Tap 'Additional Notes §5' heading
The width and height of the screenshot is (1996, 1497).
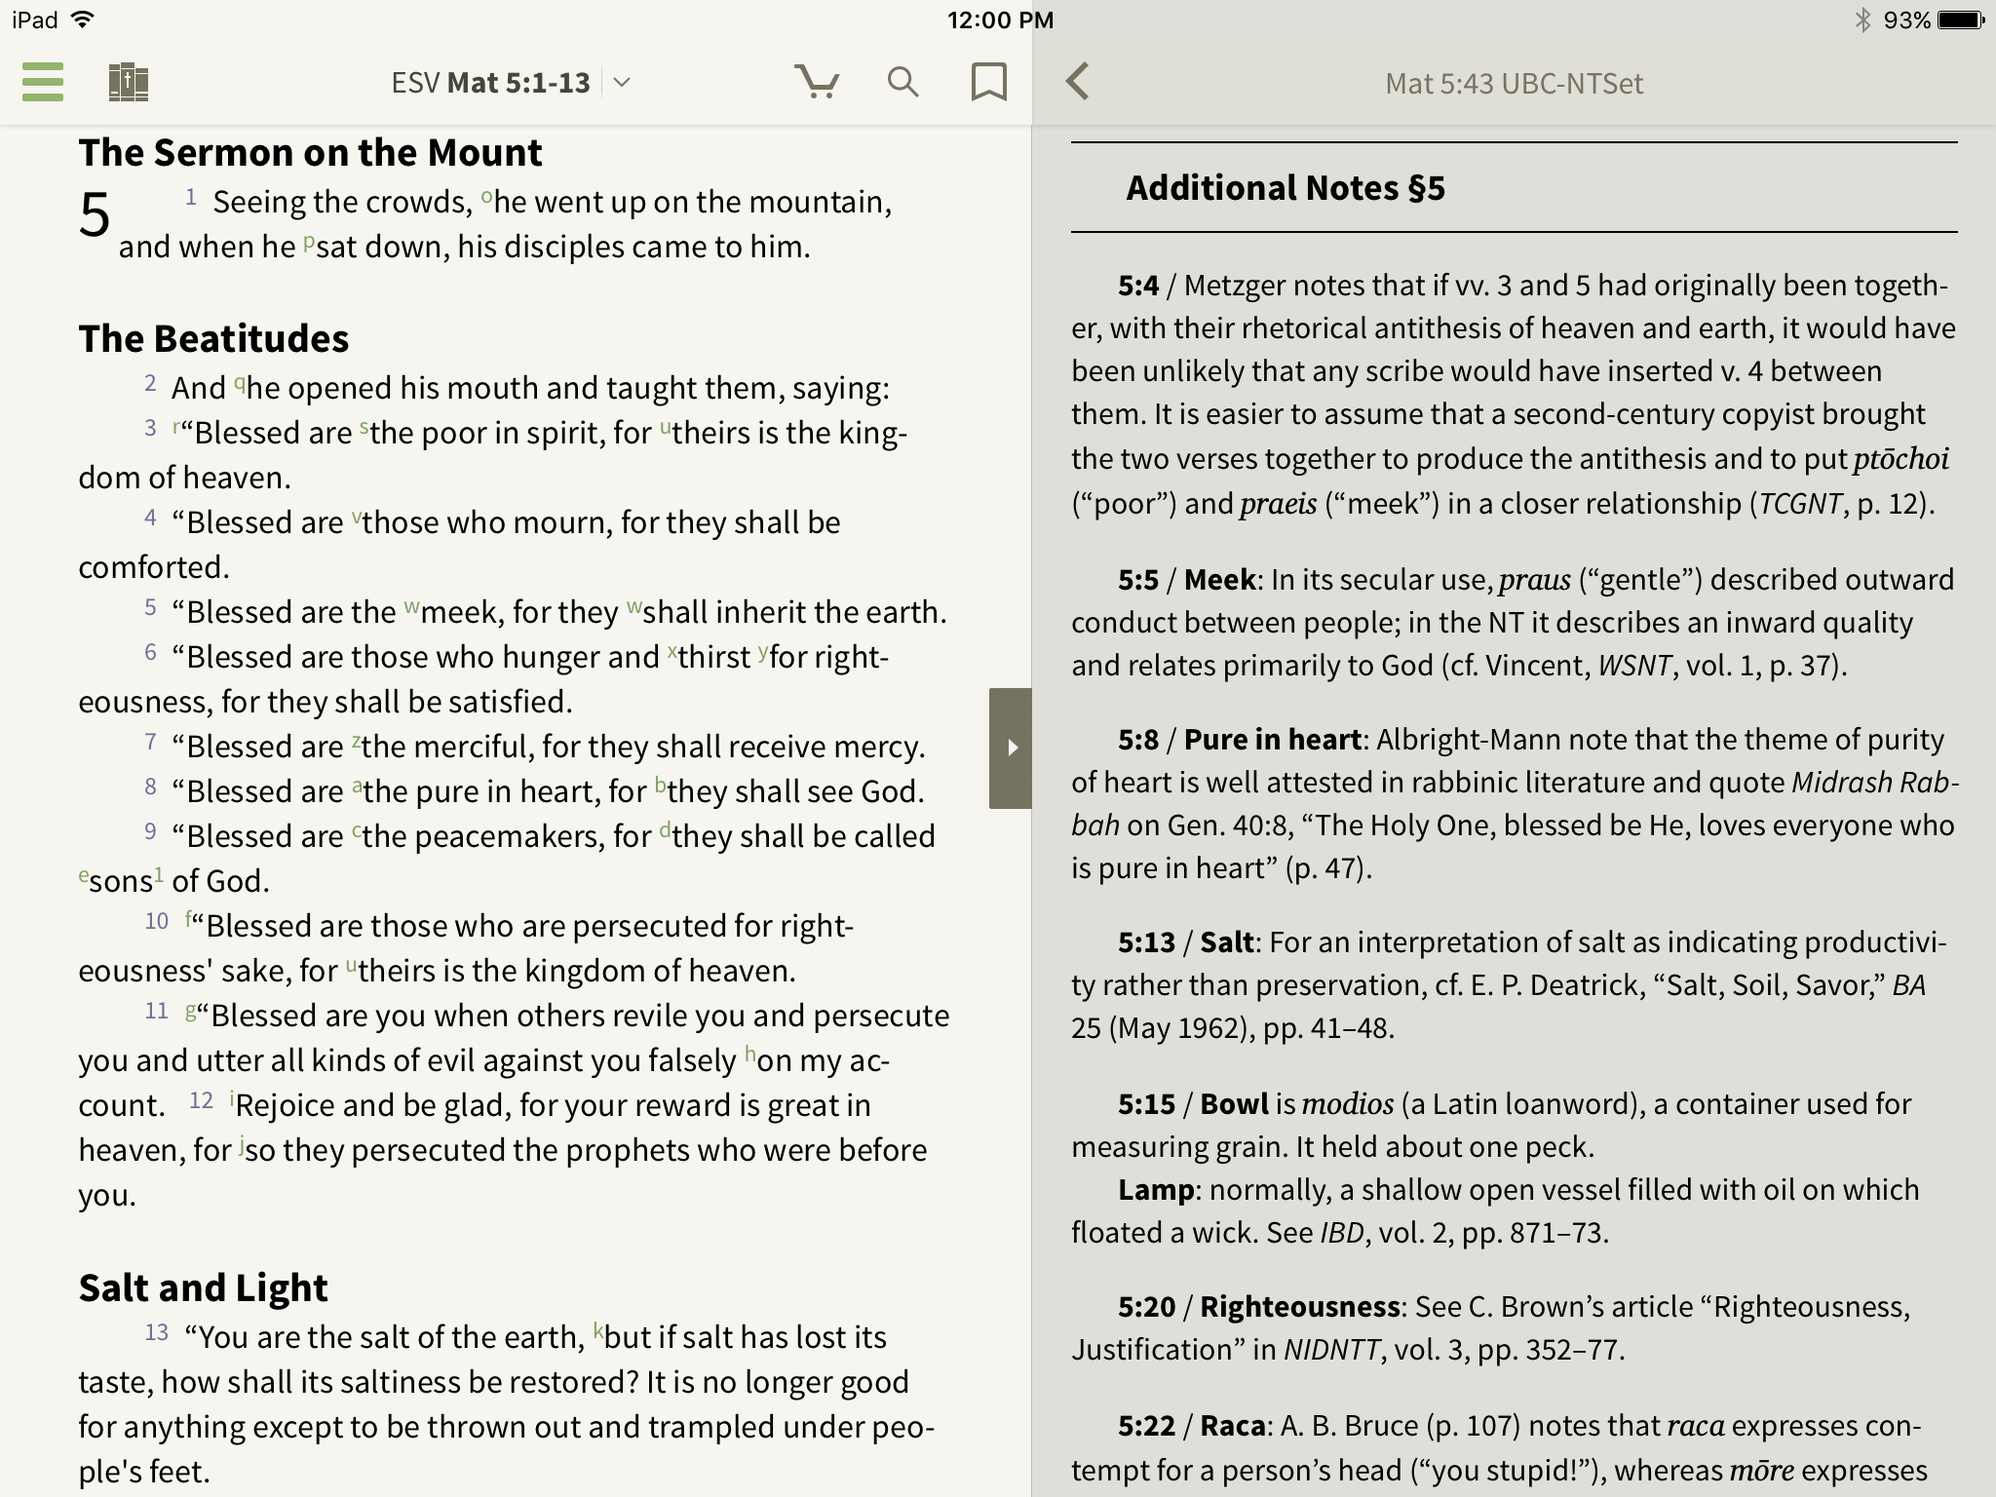(x=1286, y=188)
